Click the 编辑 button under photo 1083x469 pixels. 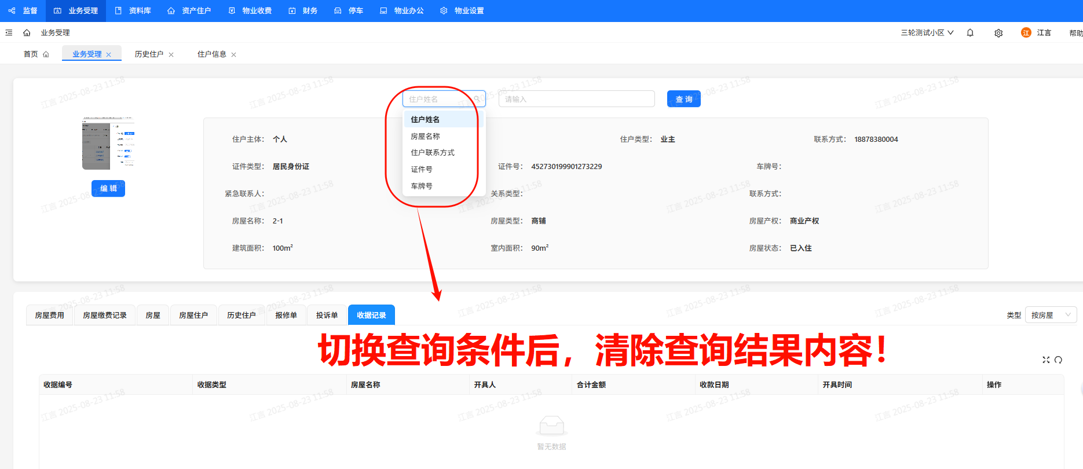(108, 188)
